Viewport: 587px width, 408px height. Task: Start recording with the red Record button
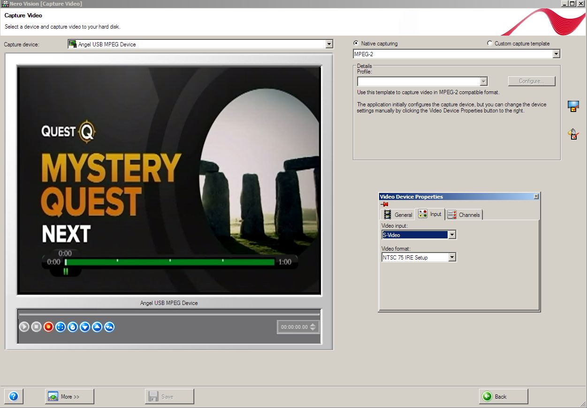48,327
